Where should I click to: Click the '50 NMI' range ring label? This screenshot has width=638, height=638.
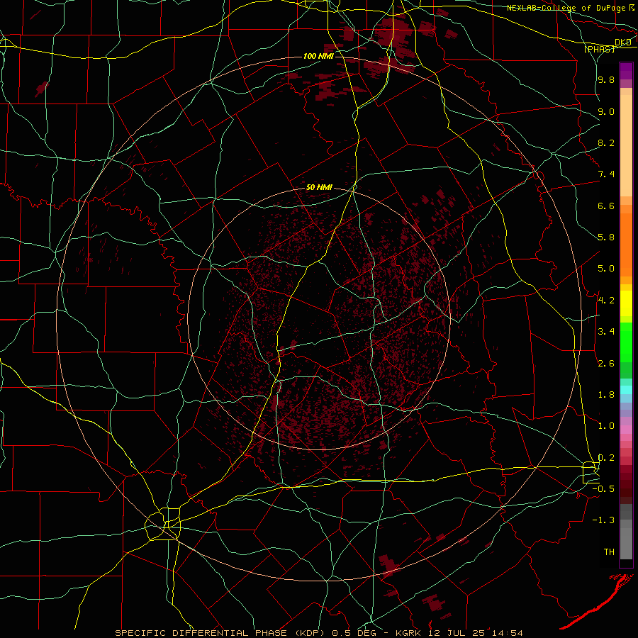tap(319, 188)
